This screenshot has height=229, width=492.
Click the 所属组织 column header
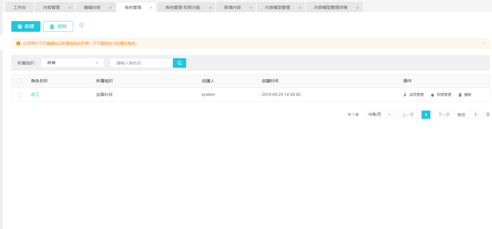pos(104,81)
